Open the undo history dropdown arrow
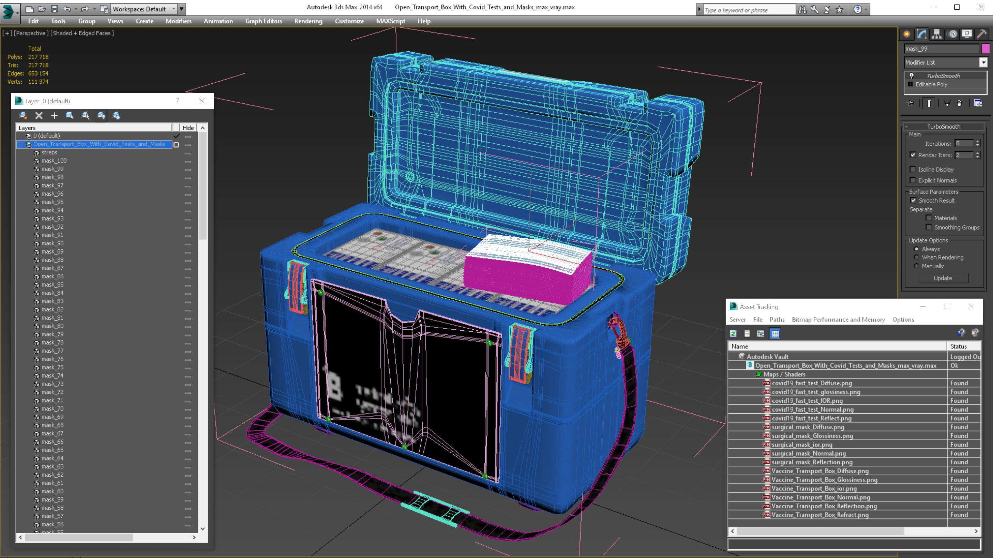993x558 pixels. point(76,9)
